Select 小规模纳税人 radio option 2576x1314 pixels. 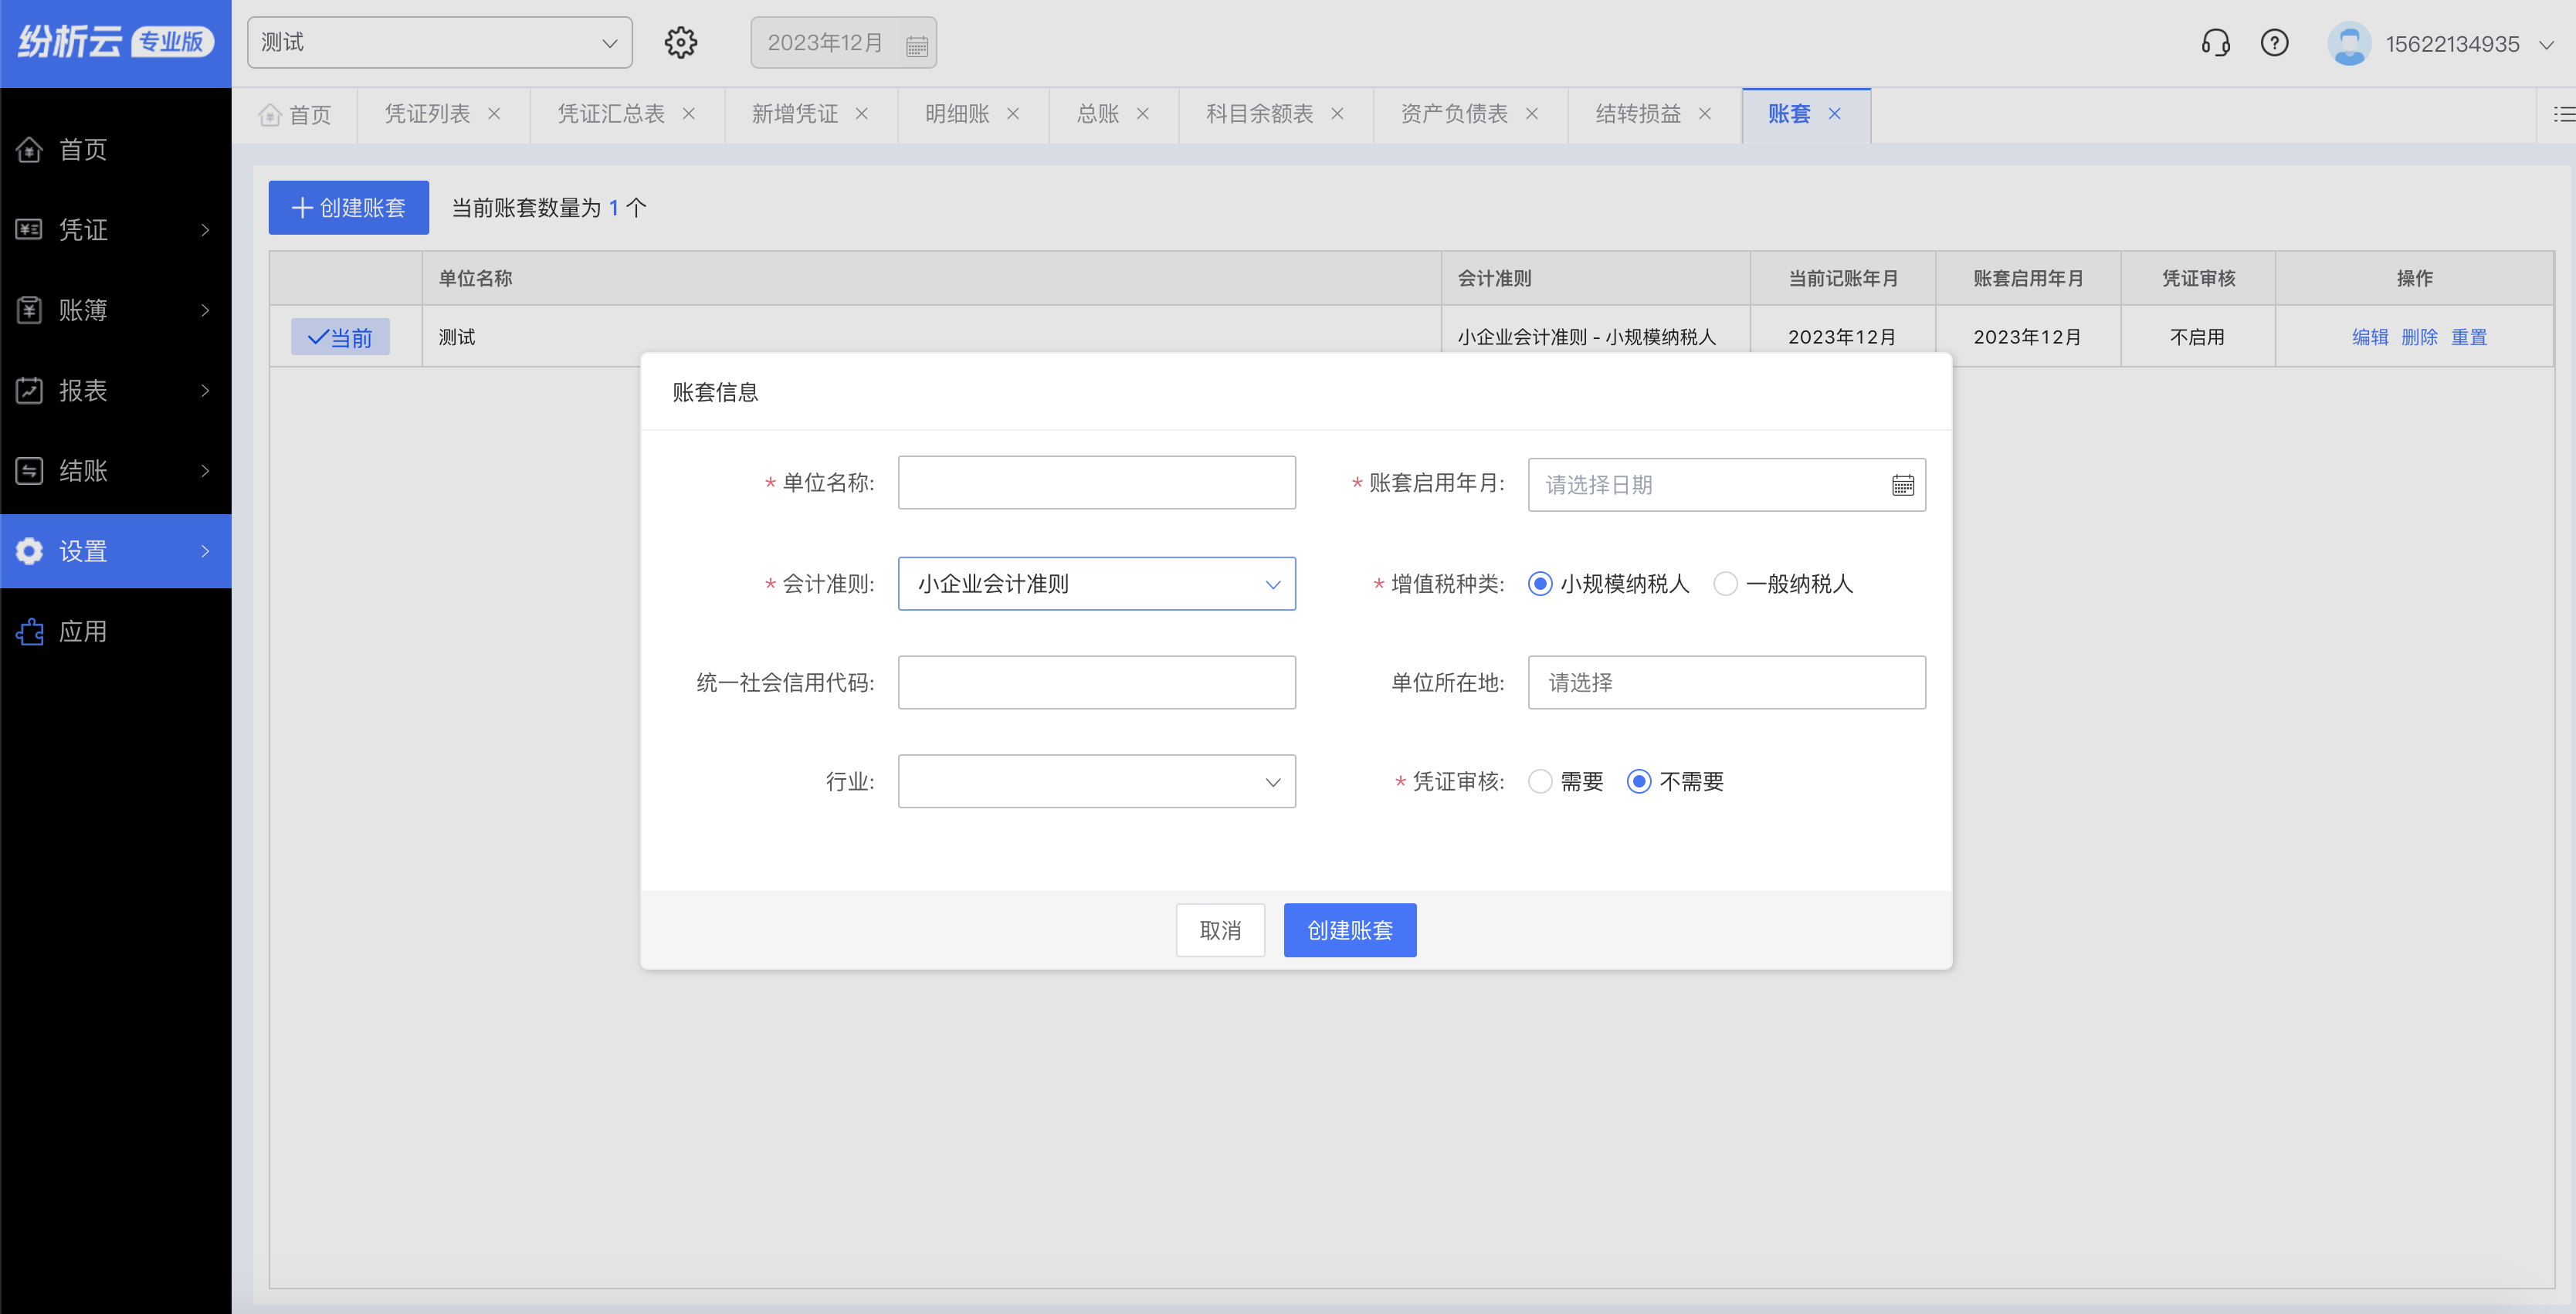1540,584
